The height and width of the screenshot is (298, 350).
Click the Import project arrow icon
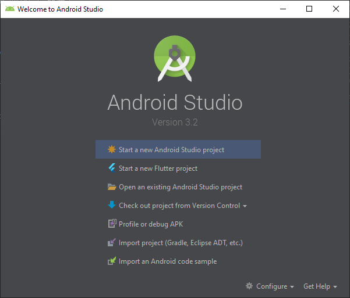coord(112,242)
